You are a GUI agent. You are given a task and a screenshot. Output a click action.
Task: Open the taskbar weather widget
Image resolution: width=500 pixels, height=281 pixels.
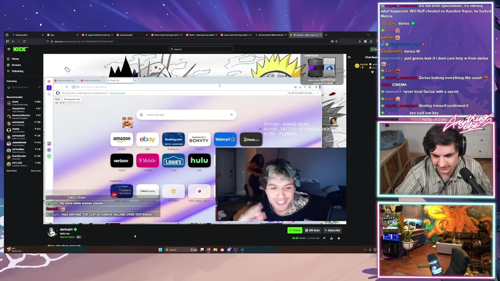13,249
